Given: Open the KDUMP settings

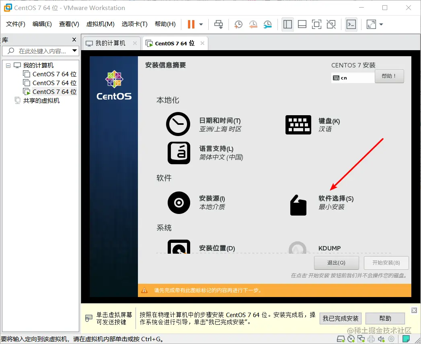Looking at the screenshot, I should (x=329, y=248).
